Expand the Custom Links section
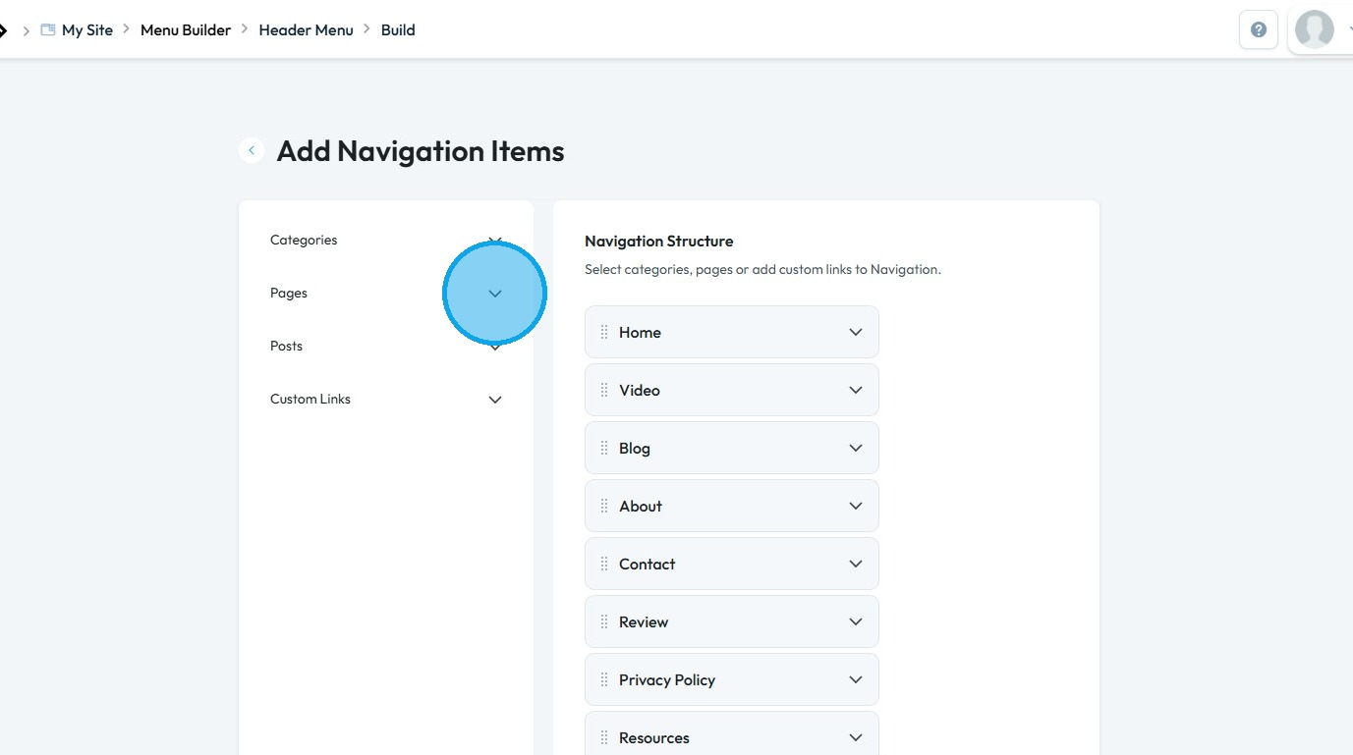This screenshot has height=755, width=1353. [495, 400]
